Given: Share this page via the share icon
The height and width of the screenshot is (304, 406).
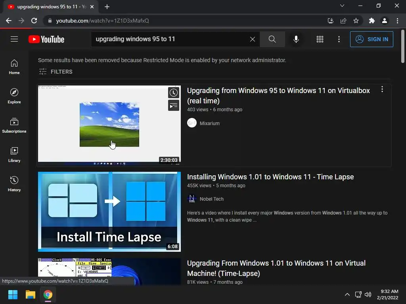Looking at the screenshot, I should pyautogui.click(x=343, y=21).
